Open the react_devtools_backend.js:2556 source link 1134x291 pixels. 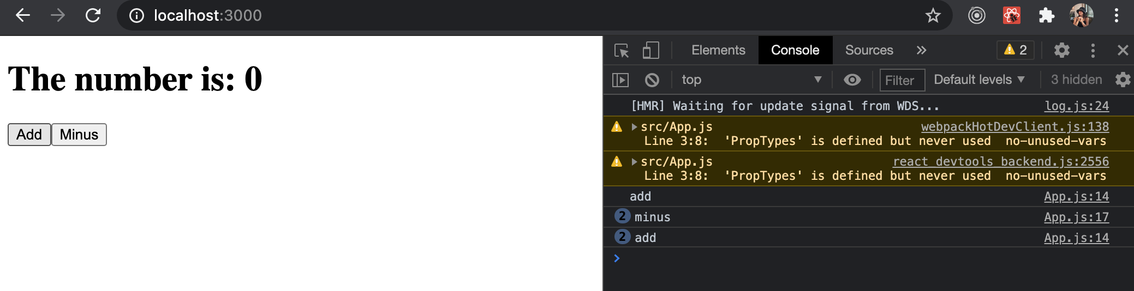[1001, 161]
